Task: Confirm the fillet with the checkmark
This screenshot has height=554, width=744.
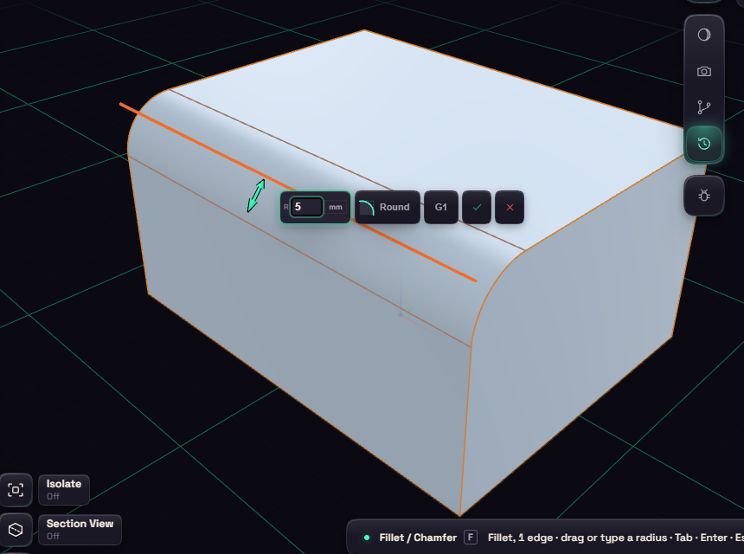Action: coord(477,207)
